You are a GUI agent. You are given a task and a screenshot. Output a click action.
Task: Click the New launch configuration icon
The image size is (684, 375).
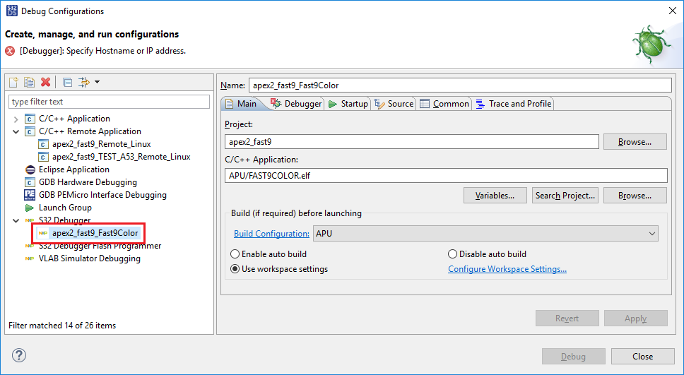[13, 83]
